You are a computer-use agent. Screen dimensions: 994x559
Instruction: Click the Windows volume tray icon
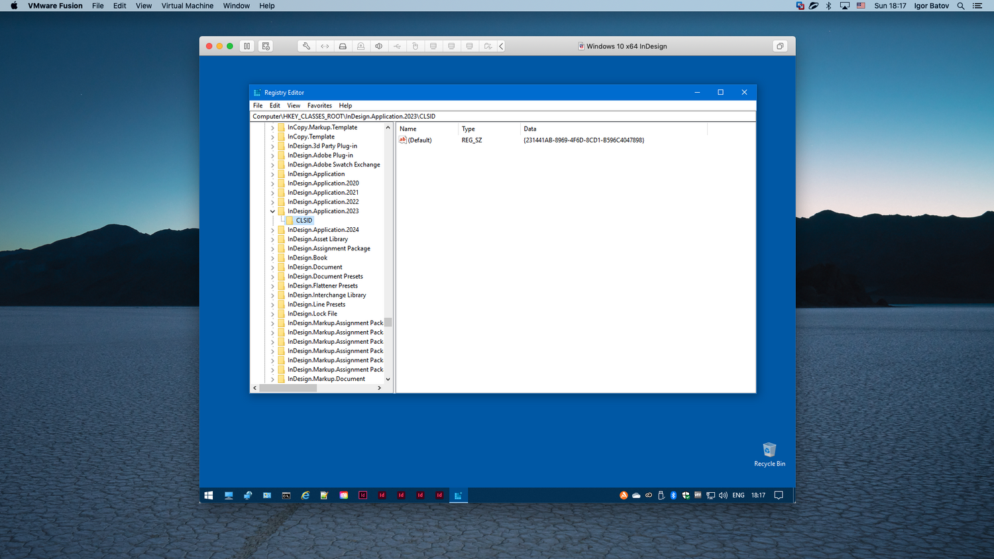723,495
